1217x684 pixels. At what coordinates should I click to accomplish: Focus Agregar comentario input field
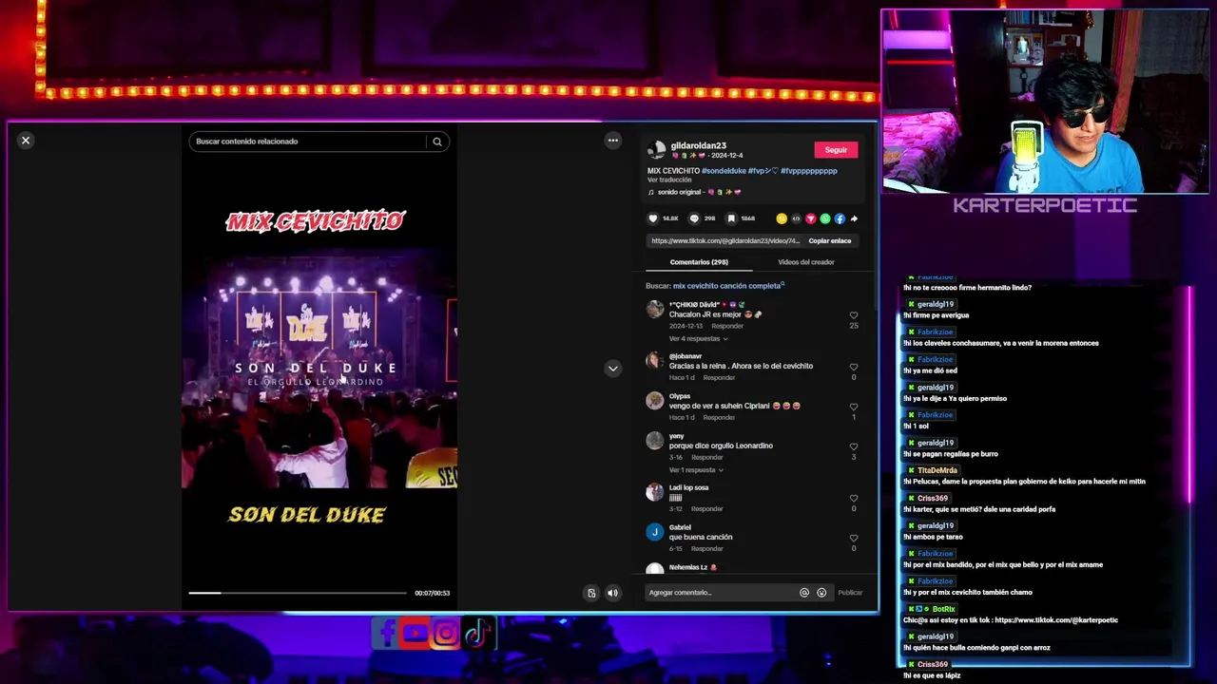(723, 593)
